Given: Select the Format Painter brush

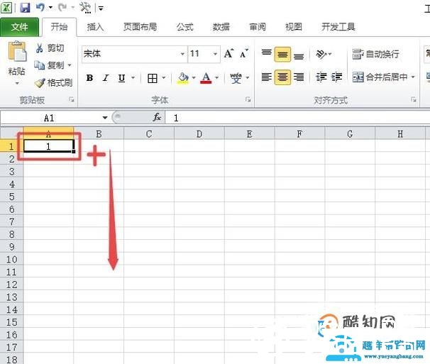Looking at the screenshot, I should (x=40, y=82).
